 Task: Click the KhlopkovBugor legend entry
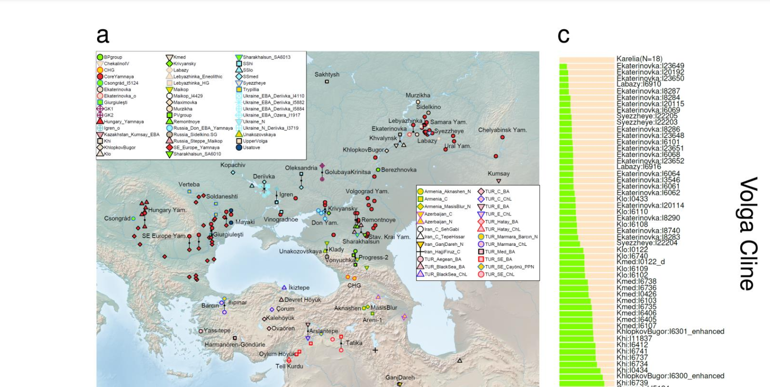point(116,147)
